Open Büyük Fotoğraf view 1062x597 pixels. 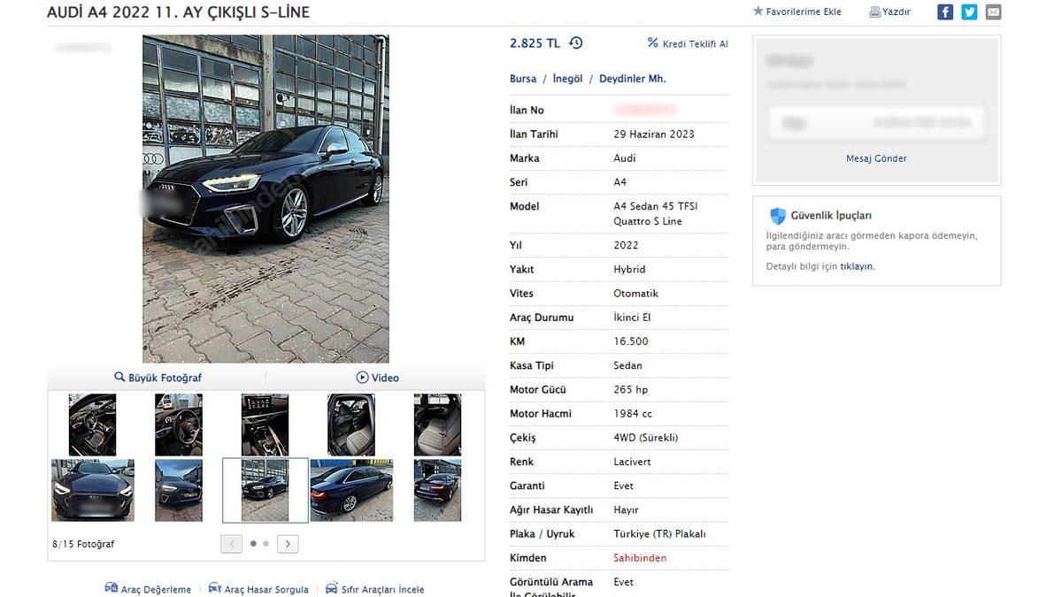pyautogui.click(x=158, y=378)
